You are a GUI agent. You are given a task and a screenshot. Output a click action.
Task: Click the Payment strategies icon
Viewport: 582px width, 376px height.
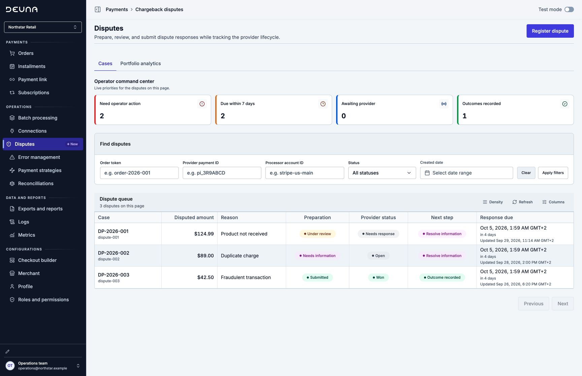tap(12, 170)
